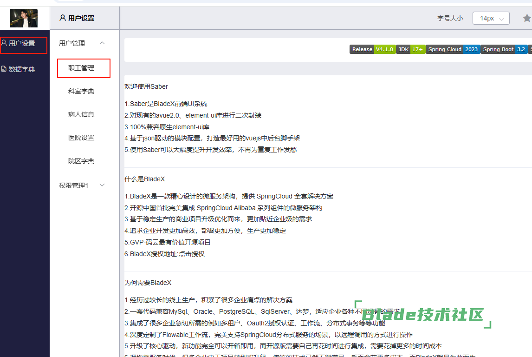Click line about SpringCloud Alibaba 系列组件
Image resolution: width=532 pixels, height=357 pixels.
coord(224,208)
